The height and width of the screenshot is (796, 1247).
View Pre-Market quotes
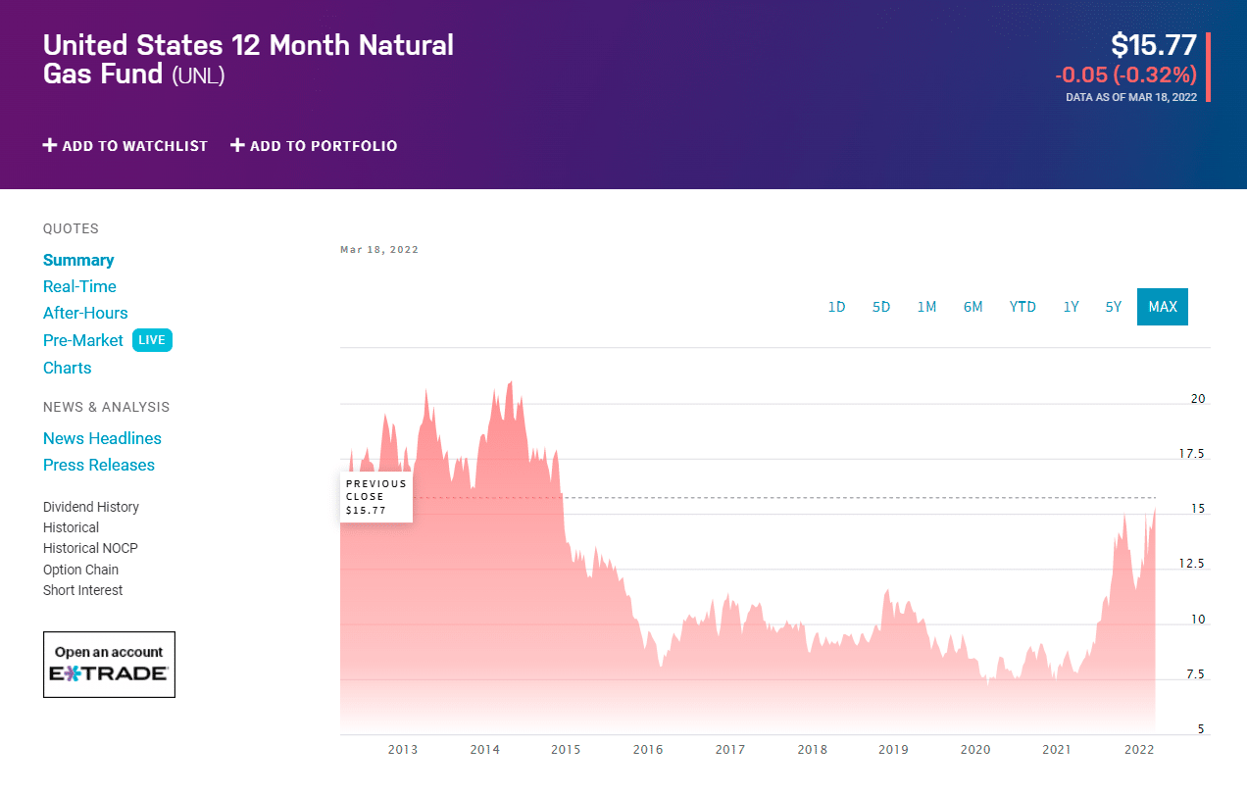coord(83,340)
